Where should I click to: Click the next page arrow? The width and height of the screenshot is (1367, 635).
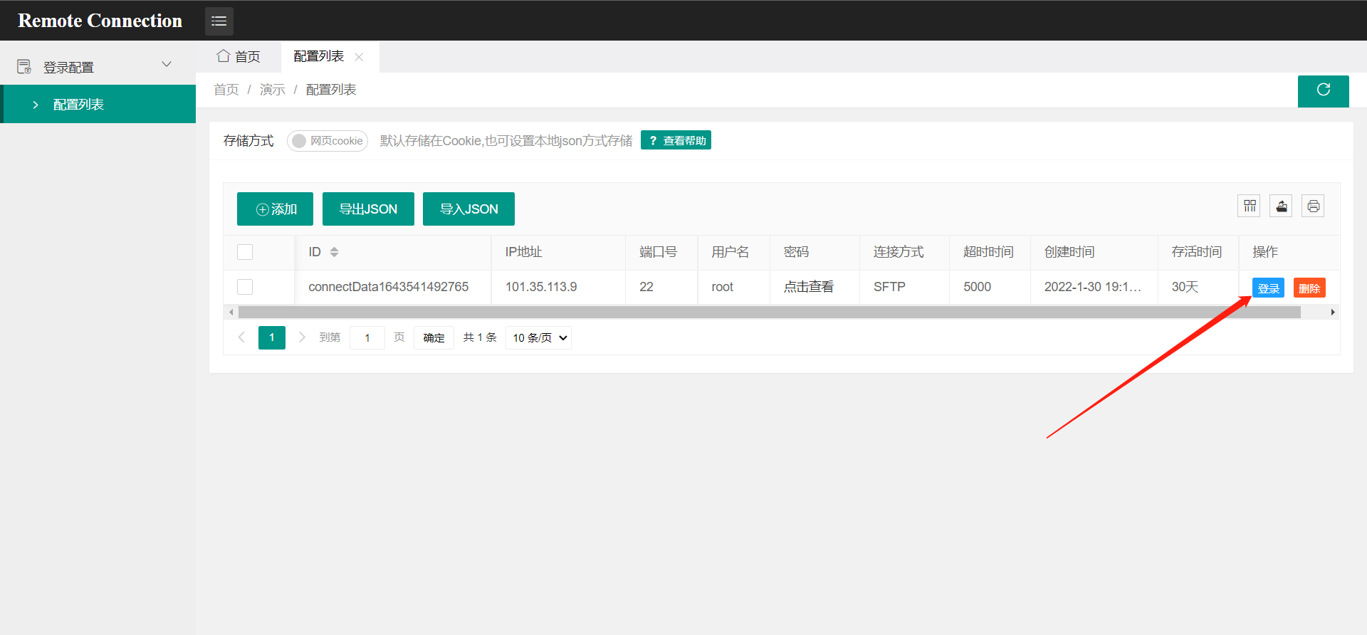[x=302, y=337]
